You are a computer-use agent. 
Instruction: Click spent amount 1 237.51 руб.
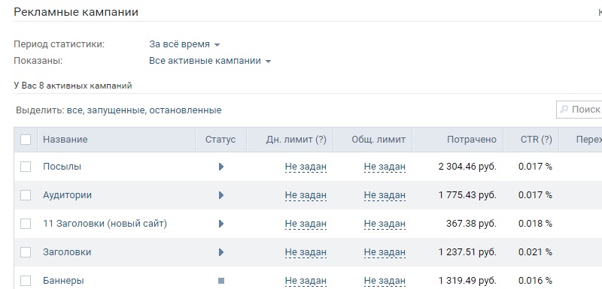(467, 252)
